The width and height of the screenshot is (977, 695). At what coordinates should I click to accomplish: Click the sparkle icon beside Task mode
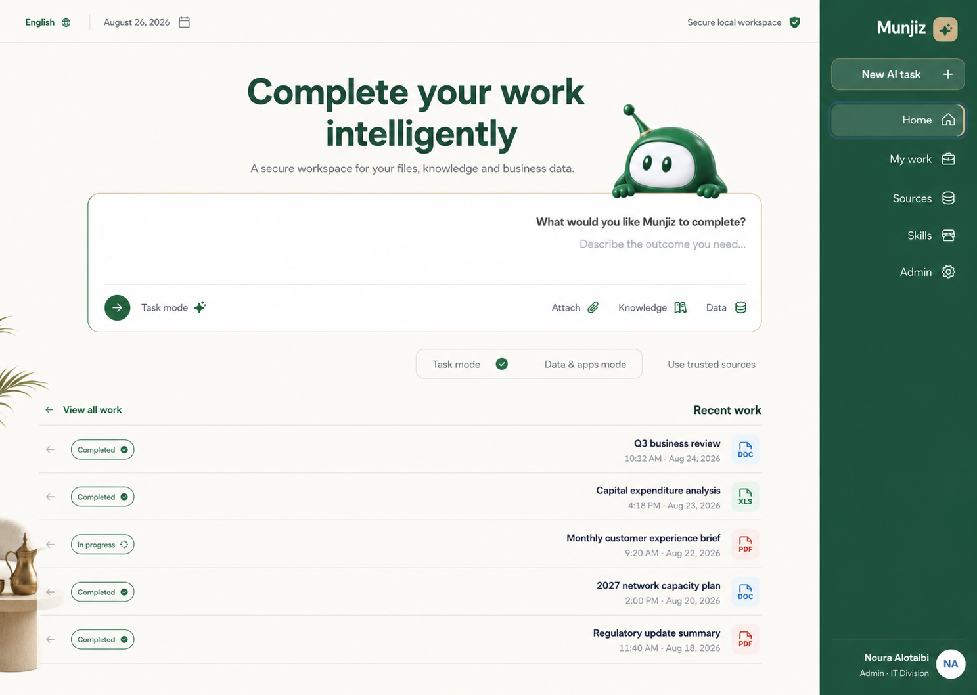point(200,307)
